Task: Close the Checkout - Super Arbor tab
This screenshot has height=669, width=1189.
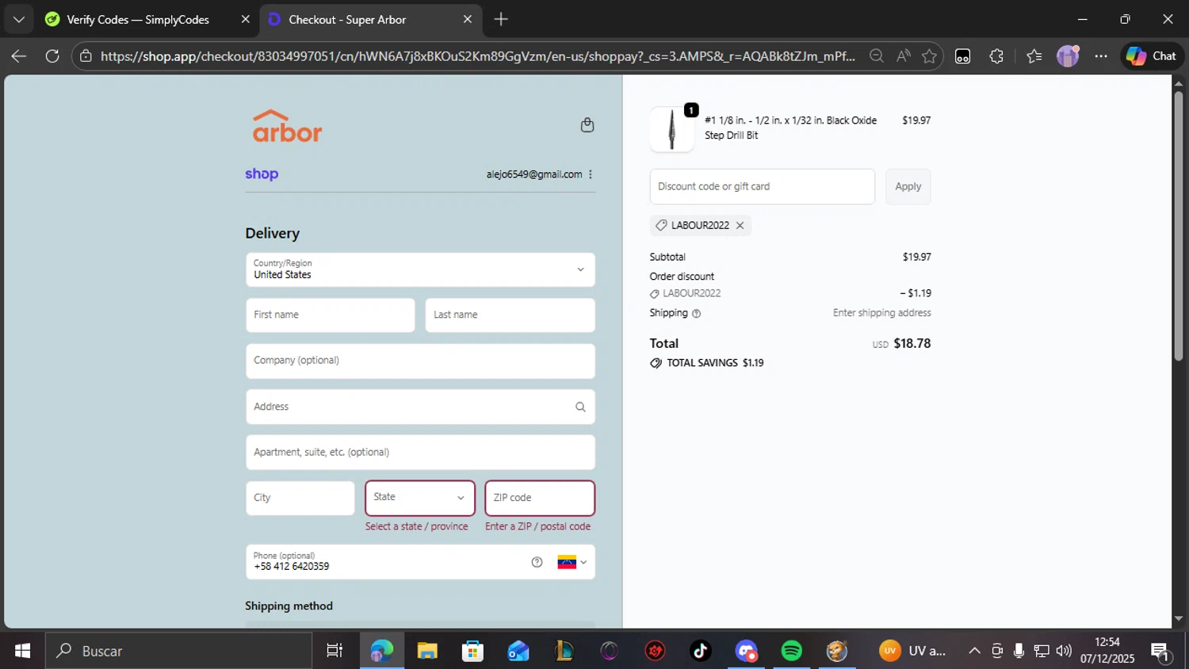Action: point(468,20)
